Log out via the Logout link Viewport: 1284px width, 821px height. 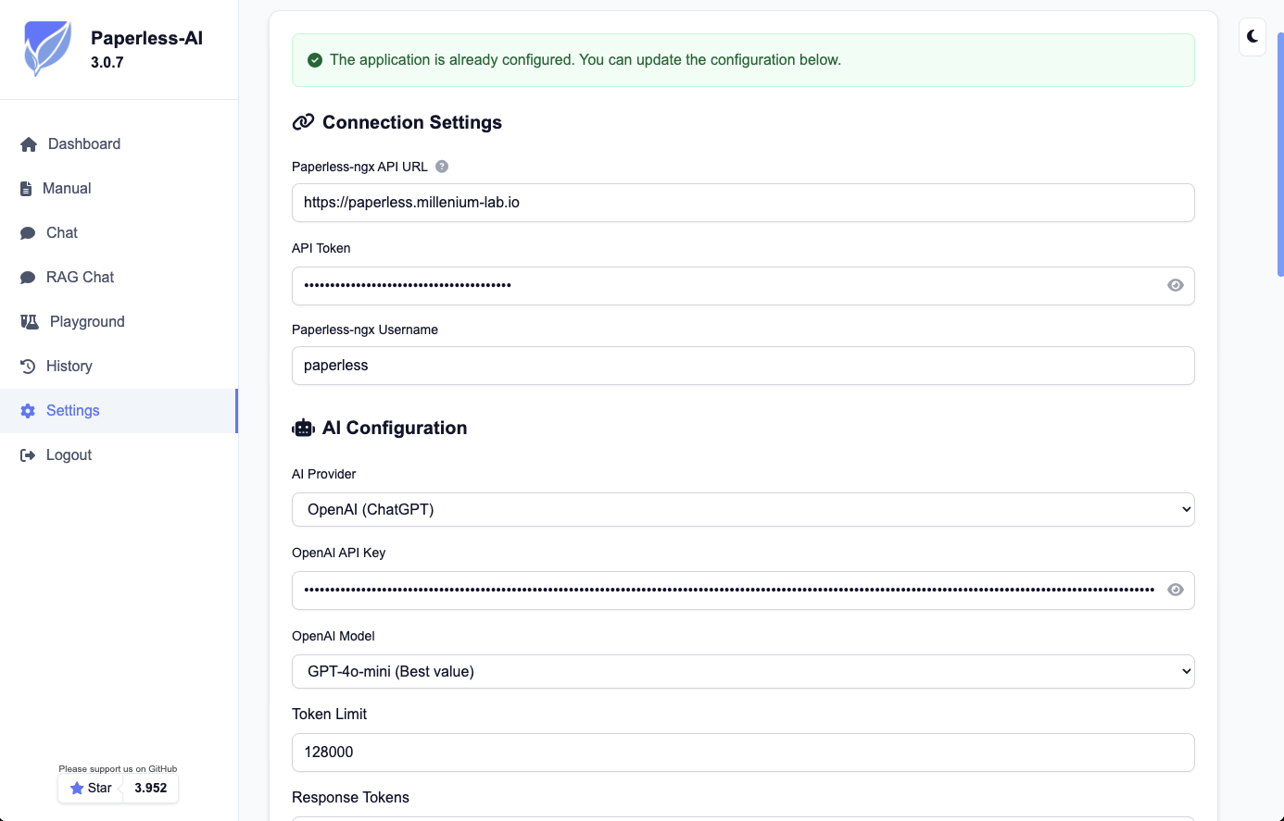tap(119, 455)
